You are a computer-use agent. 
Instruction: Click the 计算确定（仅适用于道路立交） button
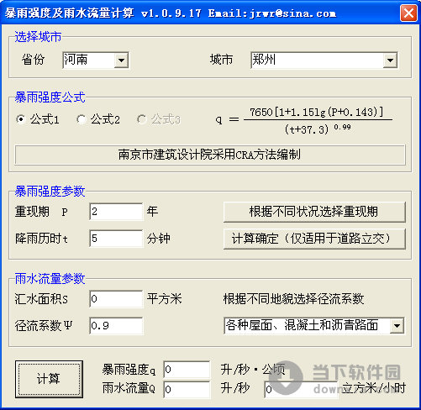coord(314,239)
